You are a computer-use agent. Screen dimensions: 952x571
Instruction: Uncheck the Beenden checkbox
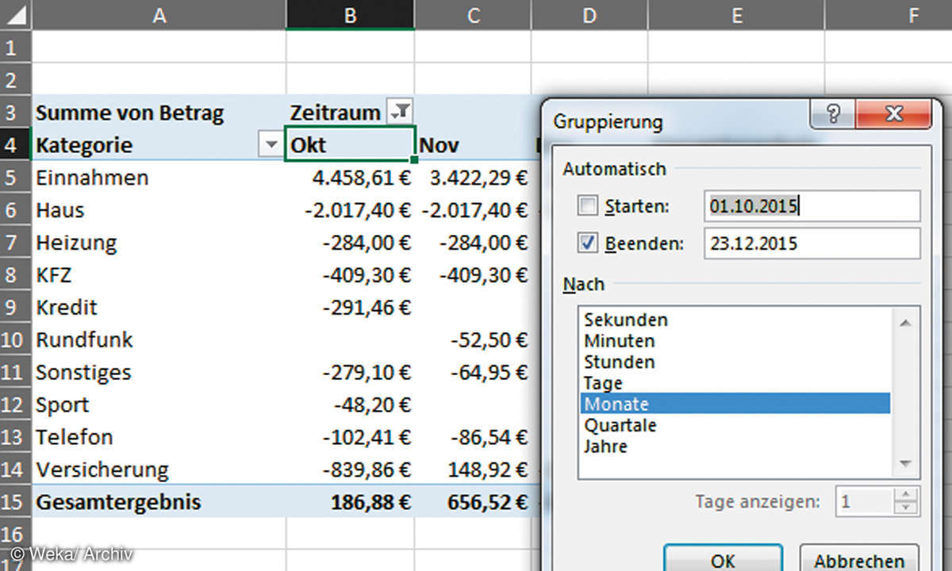click(x=587, y=243)
